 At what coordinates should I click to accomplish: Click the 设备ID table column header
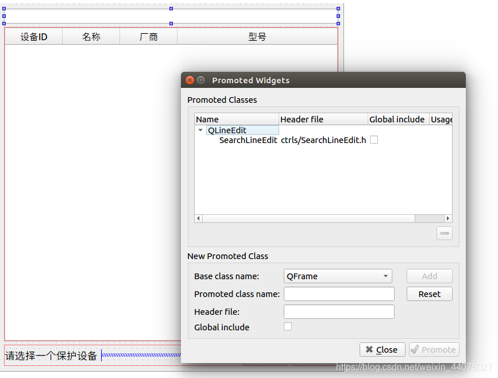34,37
